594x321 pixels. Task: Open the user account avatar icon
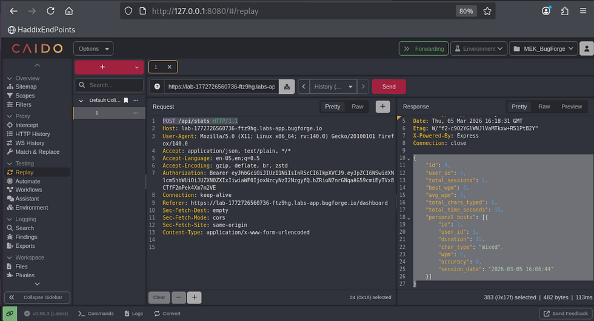(586, 48)
